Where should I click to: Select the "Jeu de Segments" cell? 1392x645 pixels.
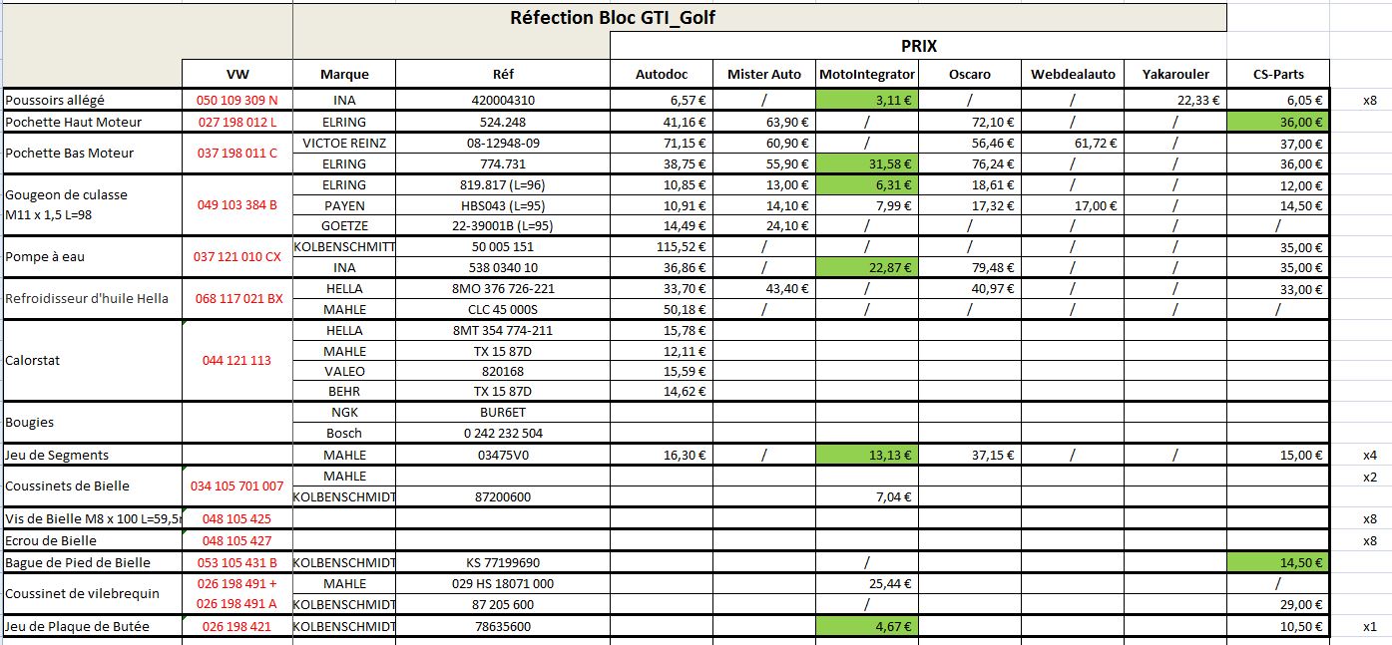93,455
